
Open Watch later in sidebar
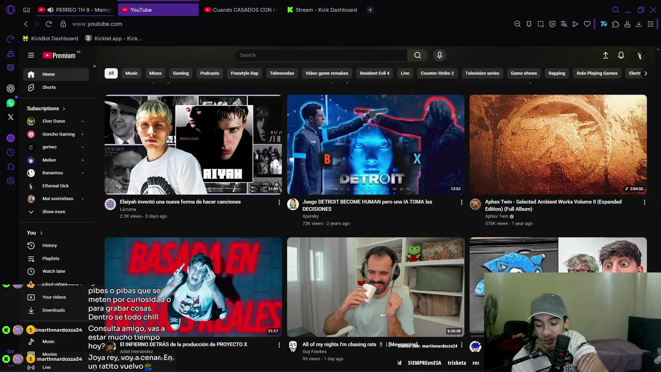56,271
